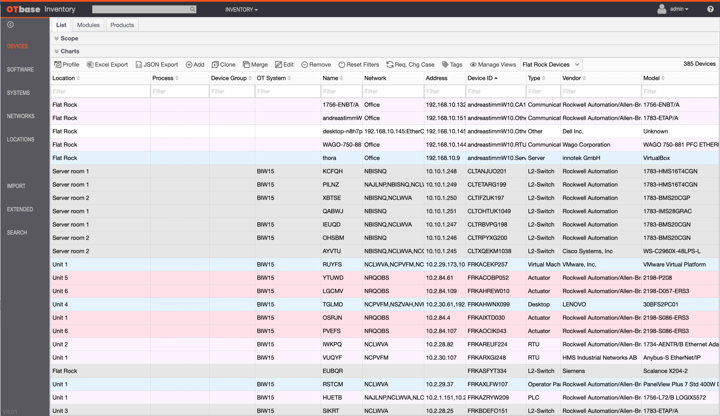Switch to the Products tab

pyautogui.click(x=122, y=25)
